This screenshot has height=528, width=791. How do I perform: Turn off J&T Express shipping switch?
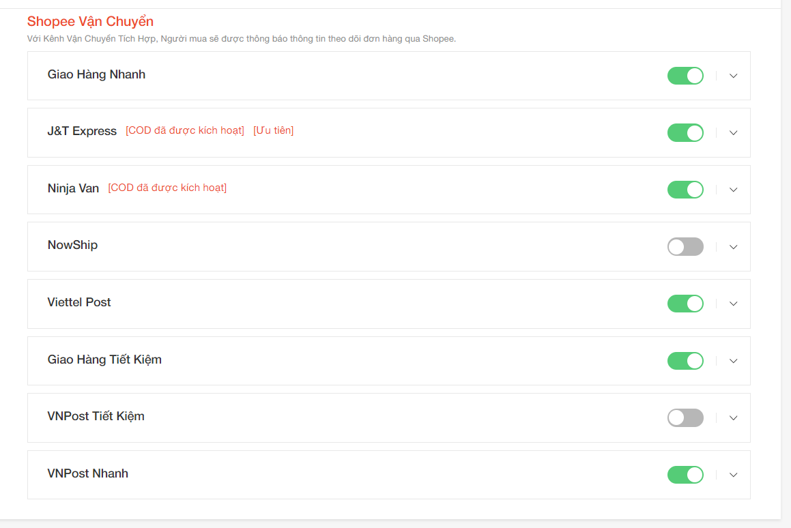coord(685,132)
